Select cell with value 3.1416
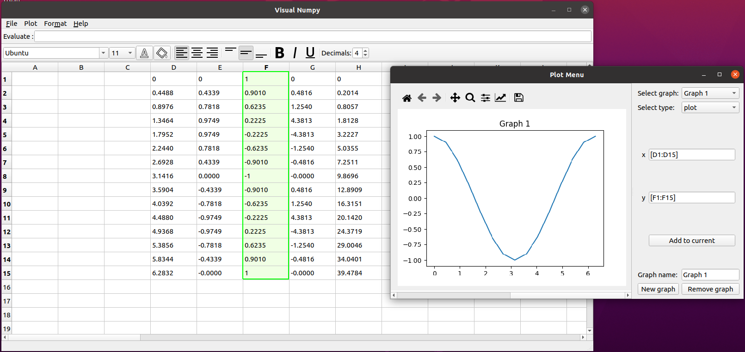The image size is (745, 352). click(x=173, y=176)
